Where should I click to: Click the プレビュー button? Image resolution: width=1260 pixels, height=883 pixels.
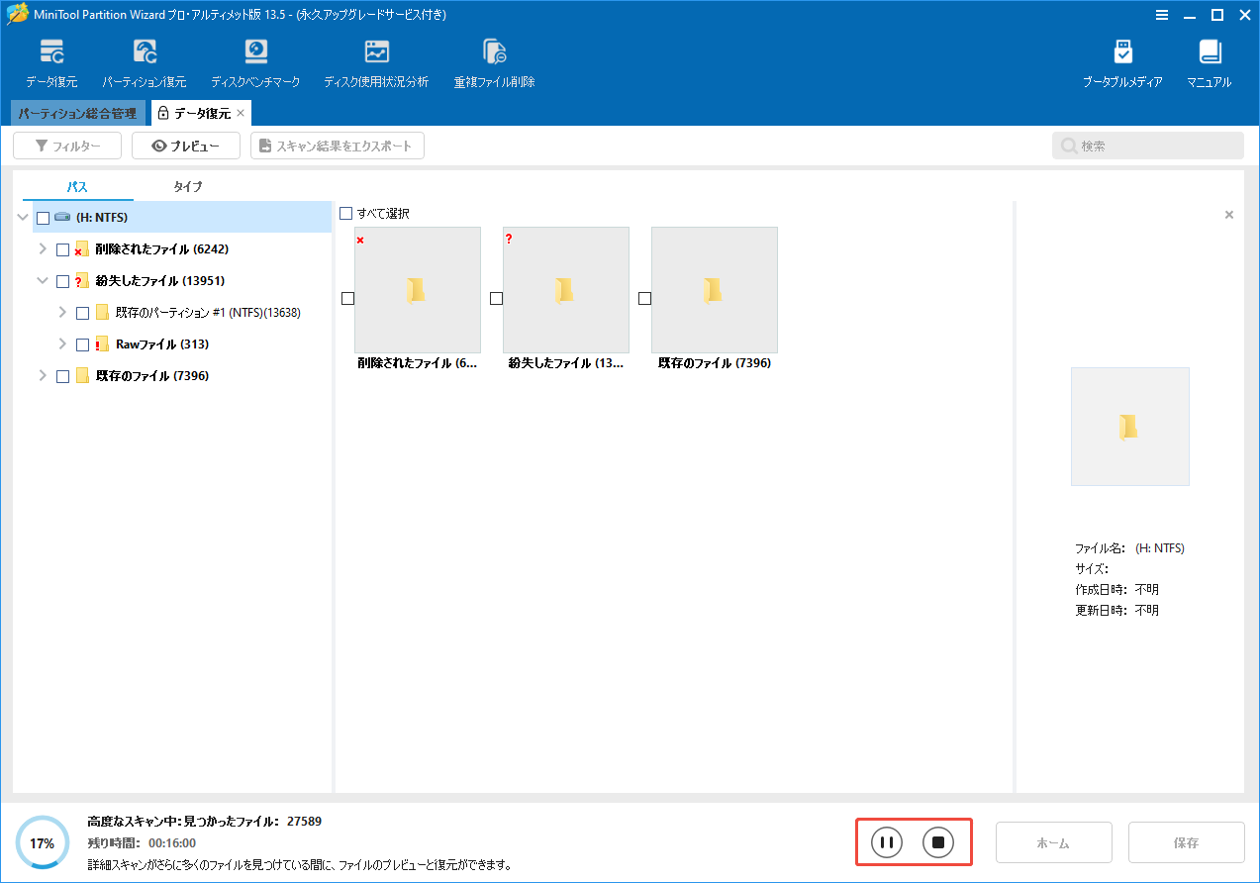coord(185,145)
